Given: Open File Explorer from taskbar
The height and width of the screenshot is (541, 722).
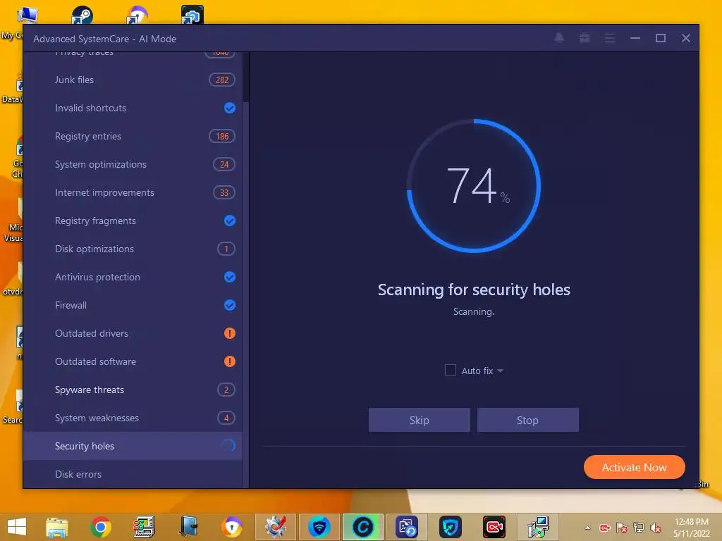Looking at the screenshot, I should pyautogui.click(x=57, y=527).
